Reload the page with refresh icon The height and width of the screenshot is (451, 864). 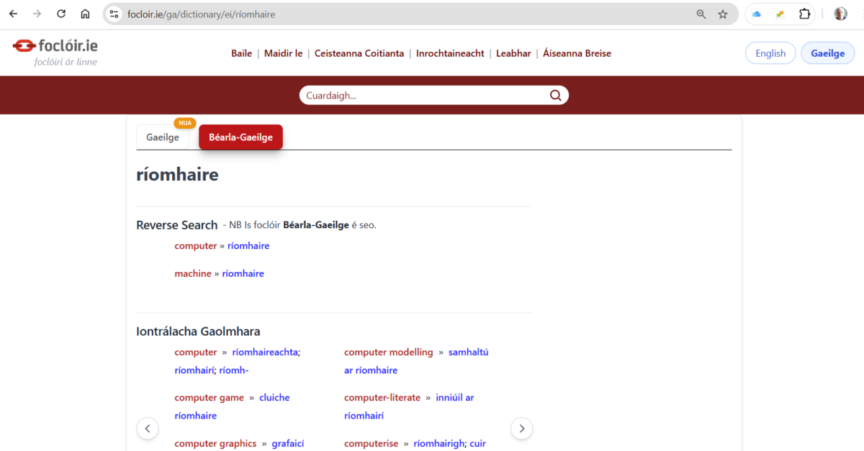[61, 14]
